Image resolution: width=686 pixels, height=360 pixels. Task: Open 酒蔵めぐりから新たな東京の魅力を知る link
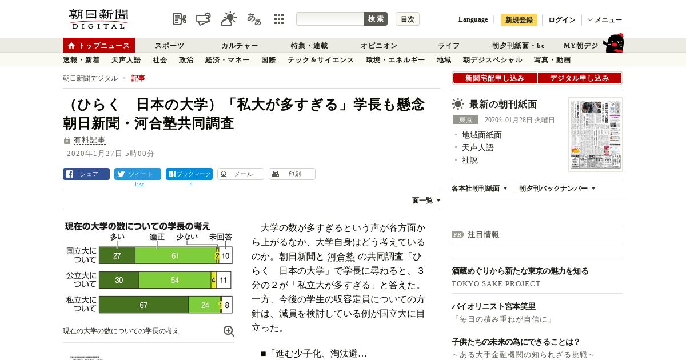pos(520,271)
